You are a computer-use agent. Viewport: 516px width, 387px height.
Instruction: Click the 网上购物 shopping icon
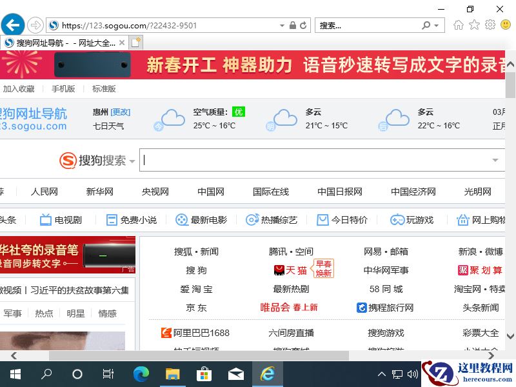(462, 219)
